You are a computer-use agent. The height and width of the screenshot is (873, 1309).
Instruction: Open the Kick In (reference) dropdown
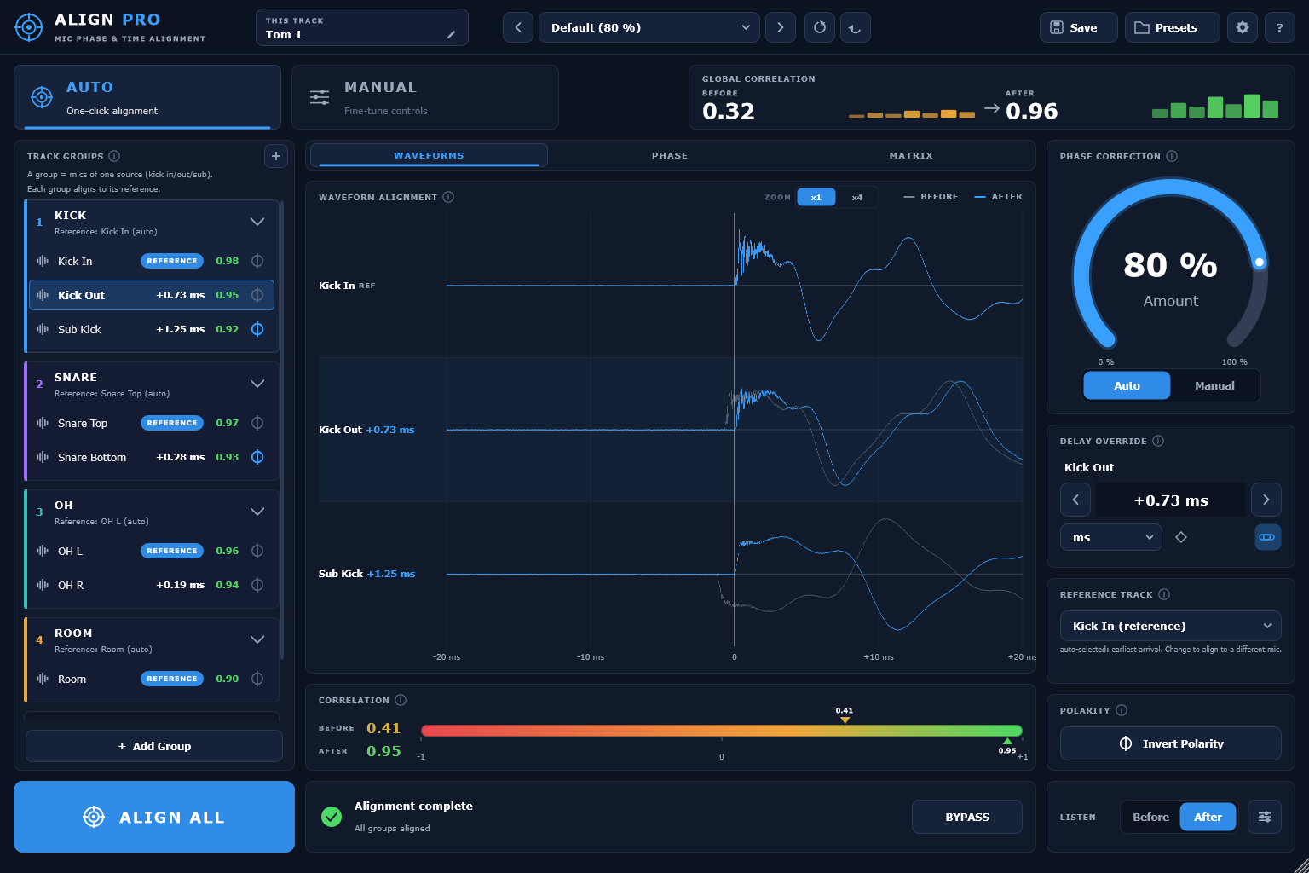(1171, 626)
